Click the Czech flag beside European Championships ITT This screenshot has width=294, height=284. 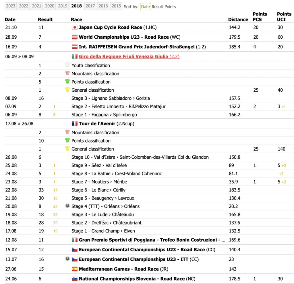click(x=74, y=259)
